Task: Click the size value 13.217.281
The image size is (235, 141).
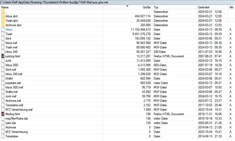Action: [143, 56]
